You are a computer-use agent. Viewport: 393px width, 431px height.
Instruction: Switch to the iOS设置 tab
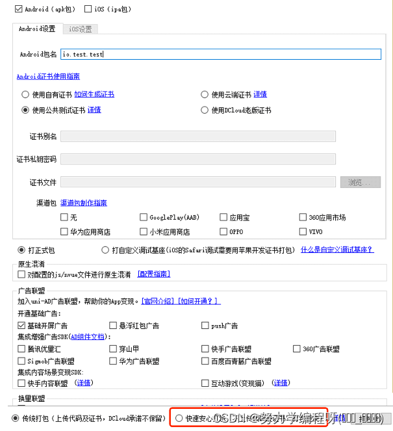point(80,29)
